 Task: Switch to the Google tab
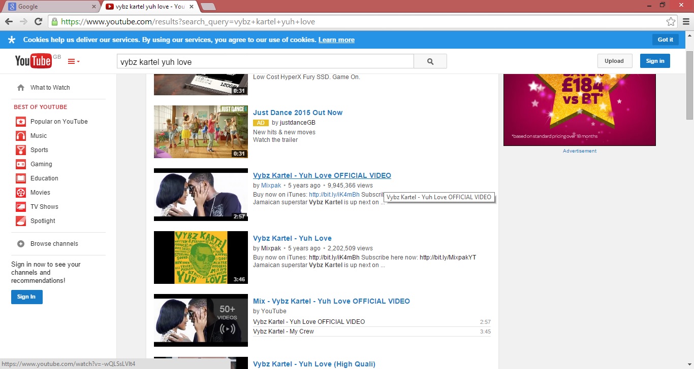[51, 7]
